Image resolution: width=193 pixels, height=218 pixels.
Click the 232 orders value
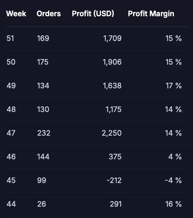point(44,133)
